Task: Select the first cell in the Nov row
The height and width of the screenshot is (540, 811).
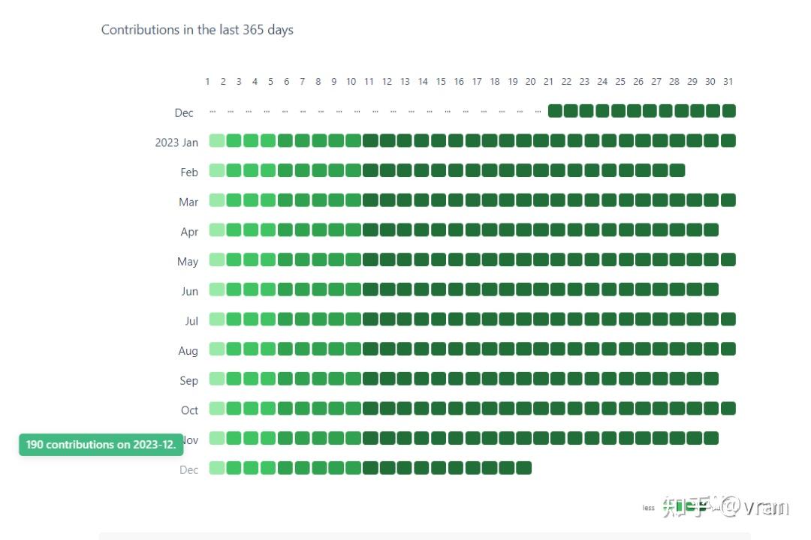Action: [x=217, y=438]
